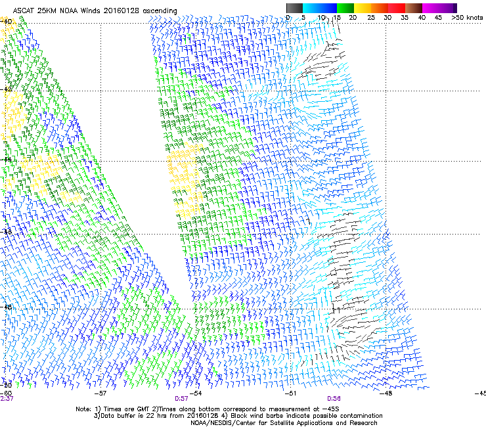Click the '-42' latitude axis label
This screenshot has width=486, height=427.
[x=6, y=89]
